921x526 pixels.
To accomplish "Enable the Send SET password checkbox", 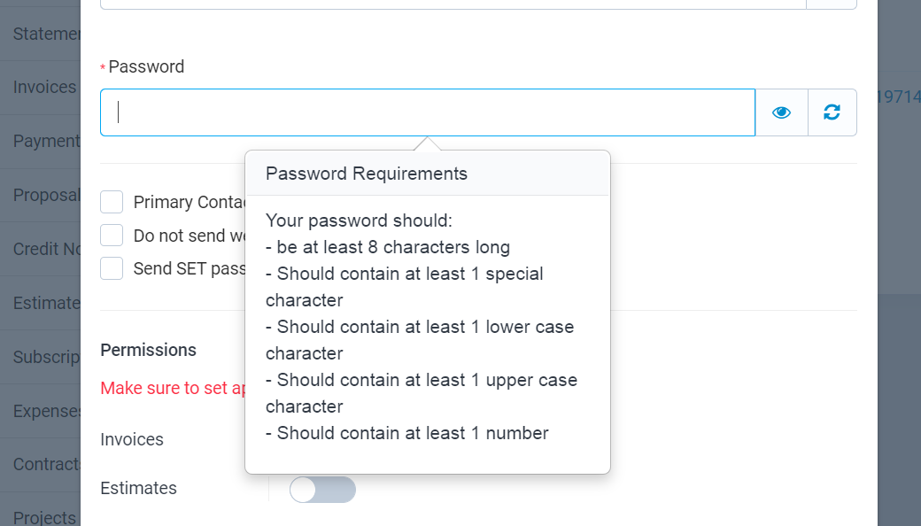I will pyautogui.click(x=112, y=268).
